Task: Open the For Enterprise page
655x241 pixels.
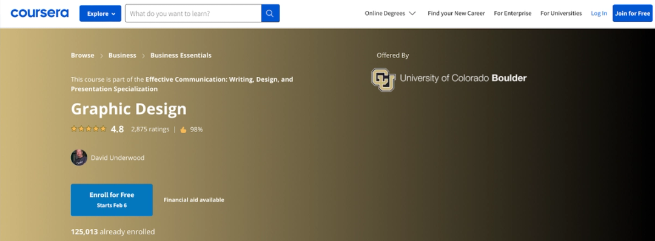Action: [x=512, y=13]
